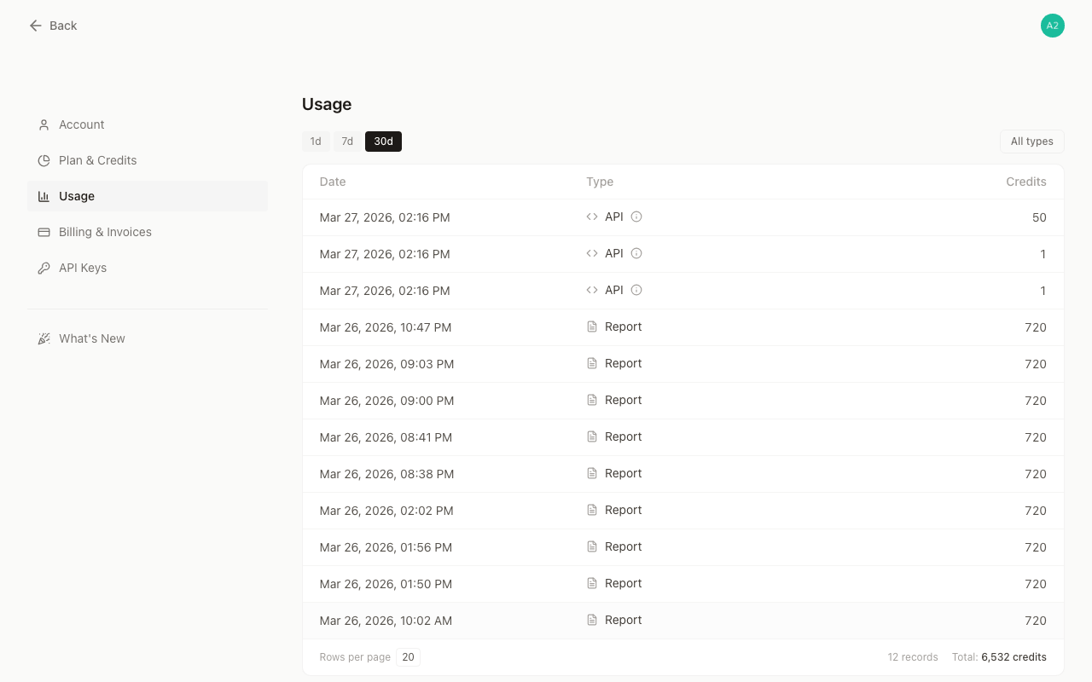Click document icon on 10:47 PM Report
Image resolution: width=1092 pixels, height=682 pixels.
pos(592,327)
